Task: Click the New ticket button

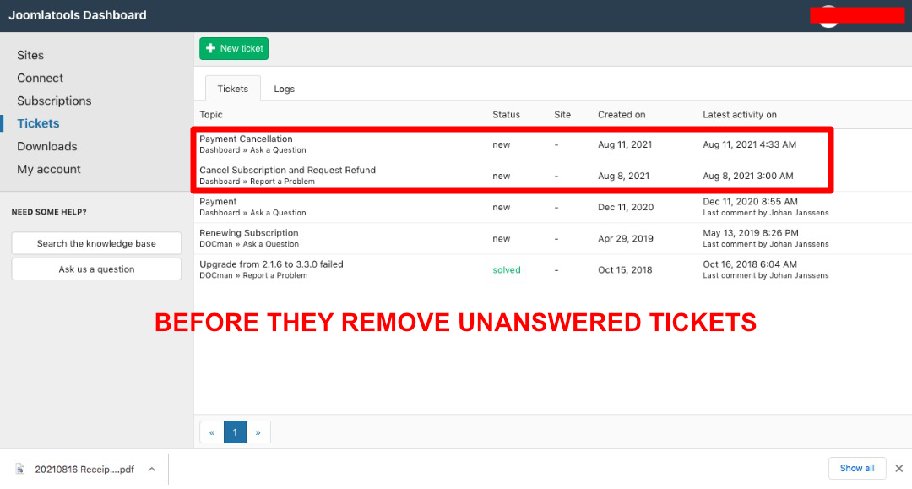Action: pos(234,48)
